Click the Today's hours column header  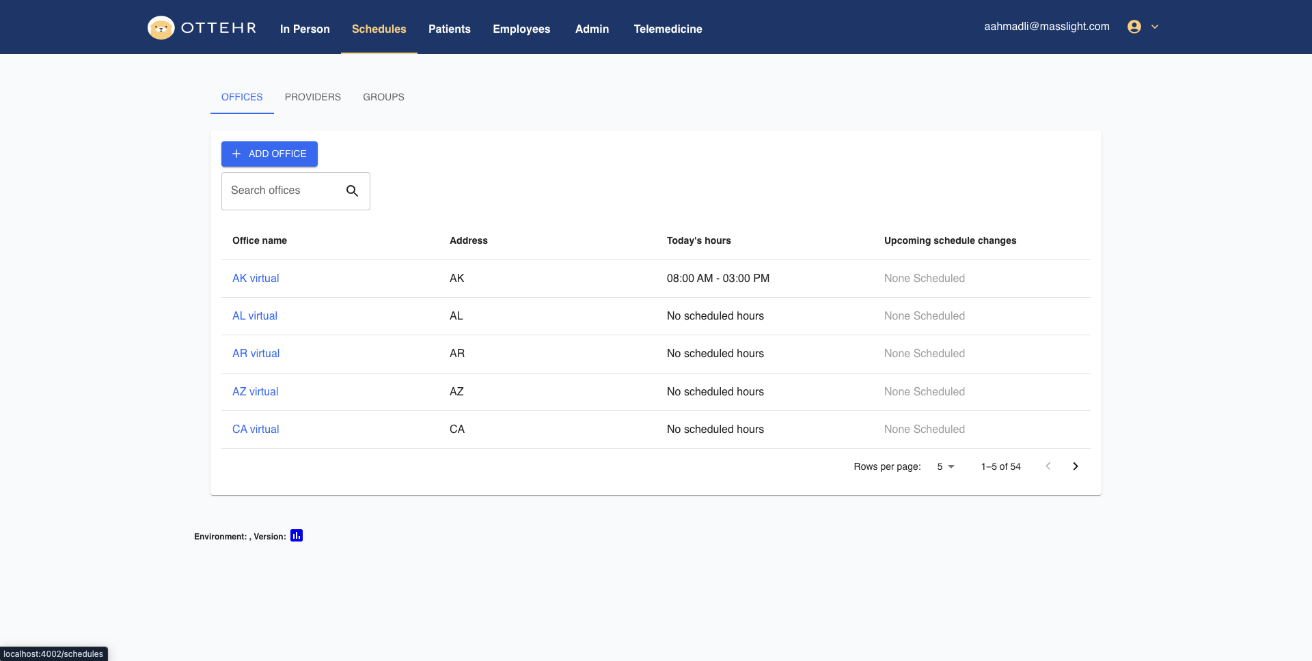pos(699,240)
